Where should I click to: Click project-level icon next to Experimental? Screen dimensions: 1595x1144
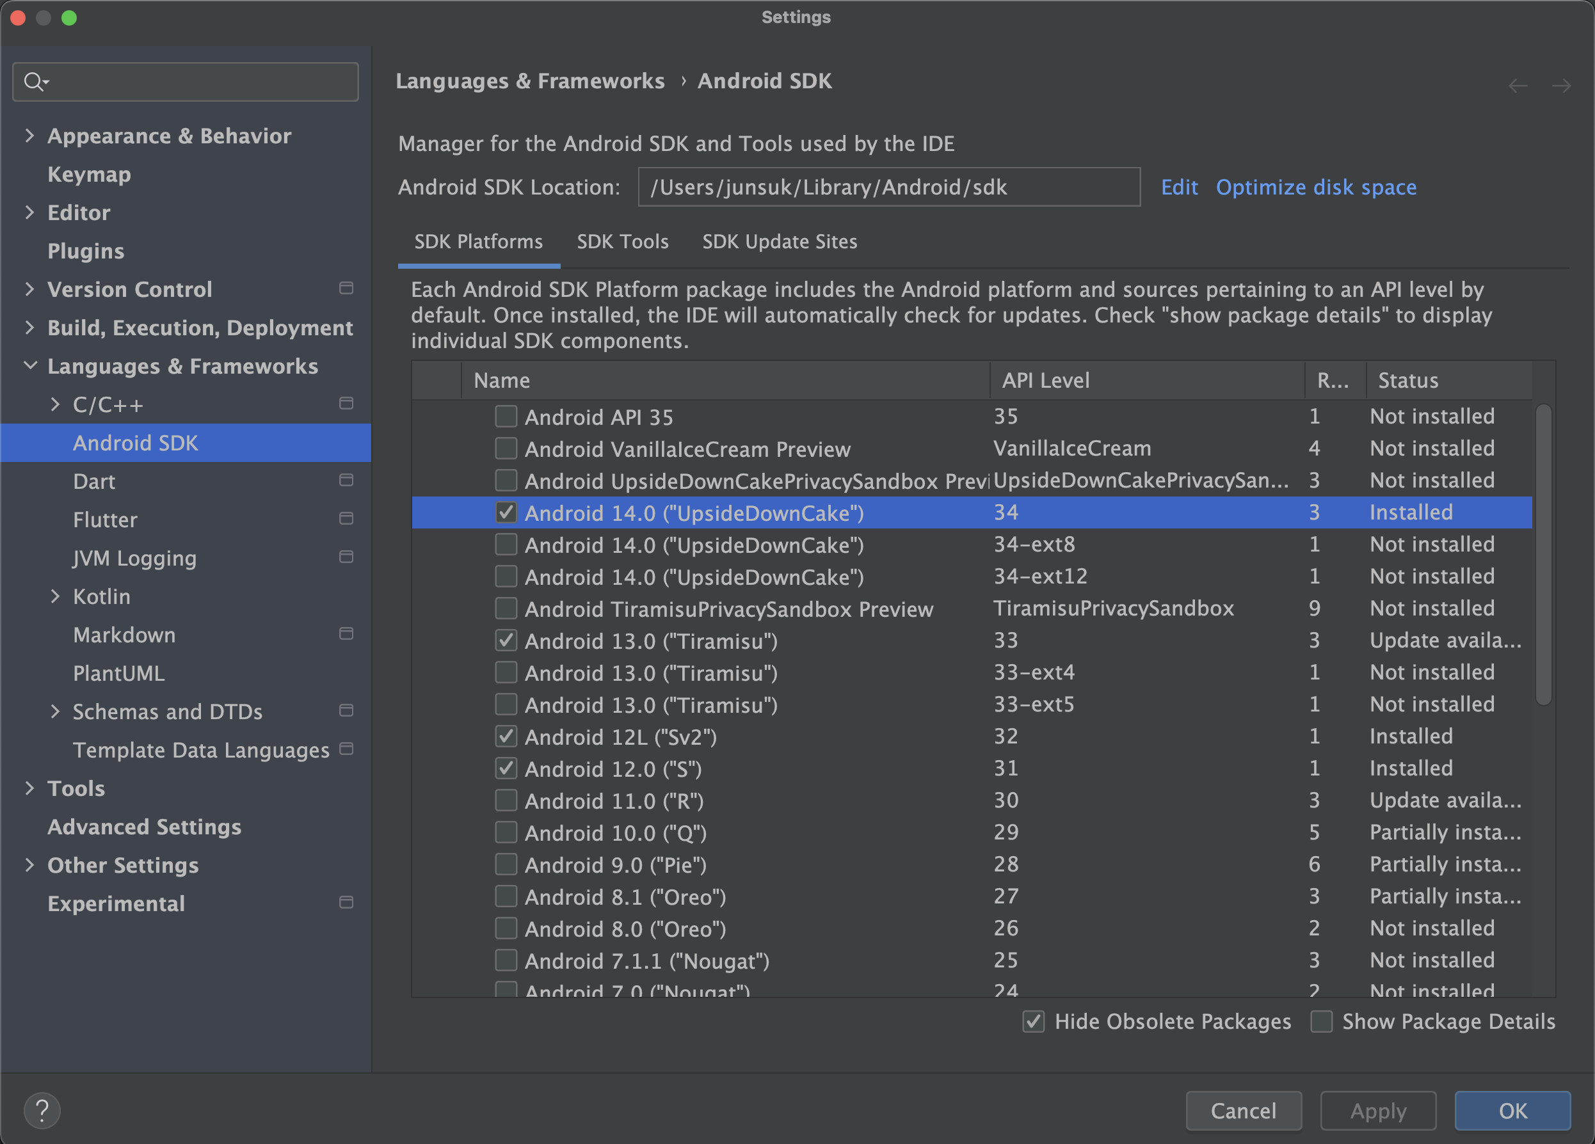point(346,903)
